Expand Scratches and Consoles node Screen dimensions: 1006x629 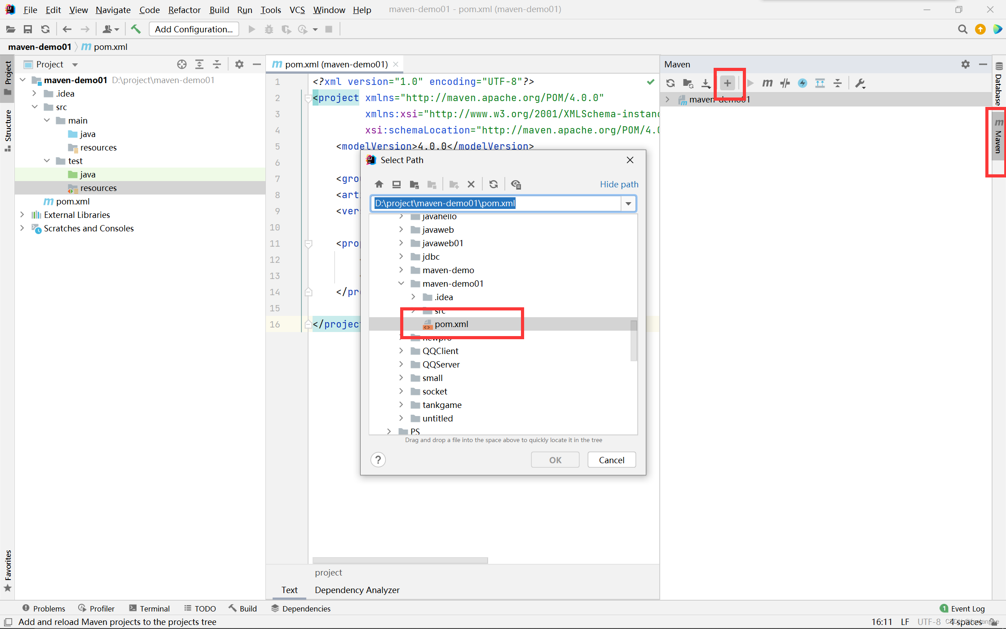pos(22,228)
